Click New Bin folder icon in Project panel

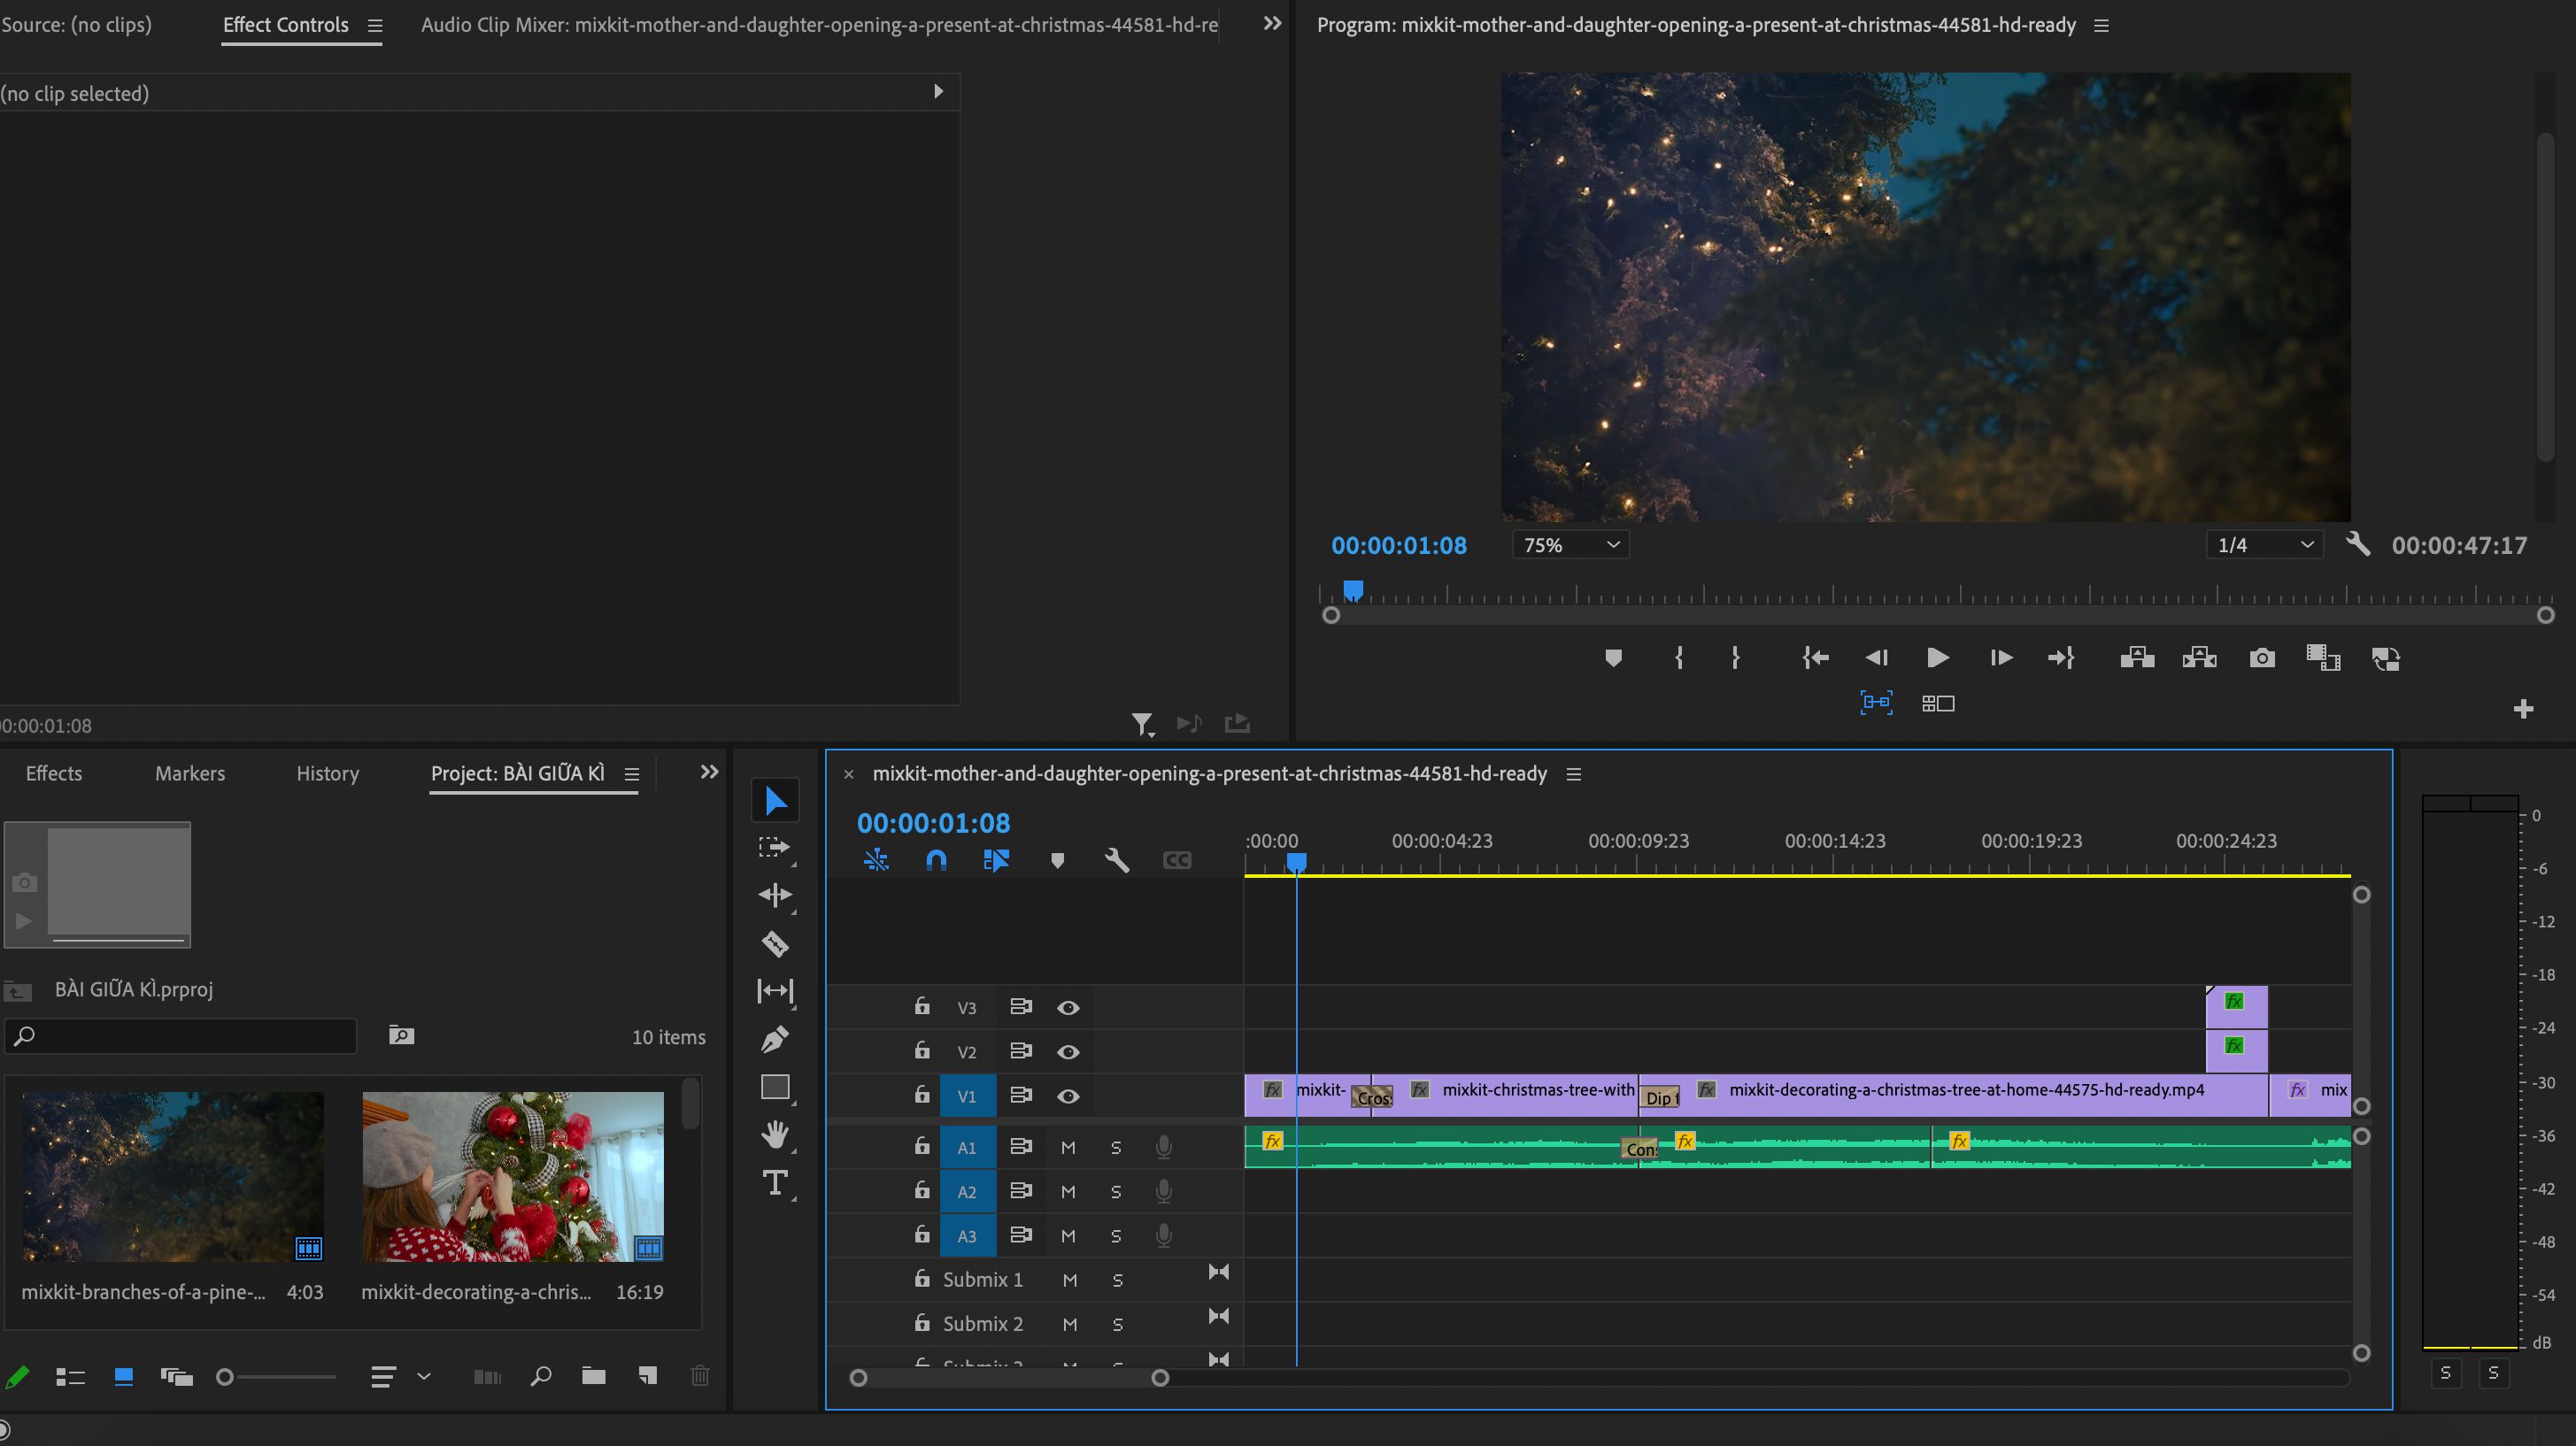(x=594, y=1376)
